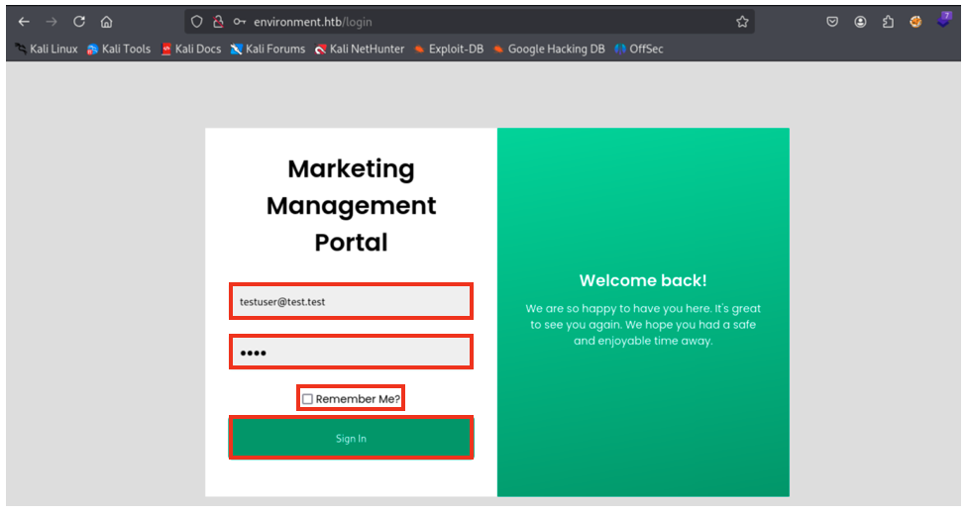The image size is (967, 515).
Task: Click the insecure connection padlock icon
Action: pyautogui.click(x=218, y=22)
